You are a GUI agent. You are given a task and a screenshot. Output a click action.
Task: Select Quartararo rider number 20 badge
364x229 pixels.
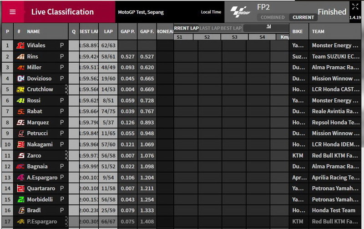pyautogui.click(x=21, y=189)
